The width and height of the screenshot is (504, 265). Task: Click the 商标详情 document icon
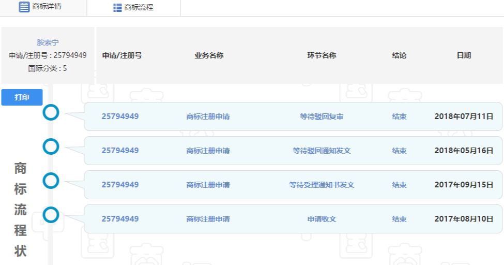24,7
